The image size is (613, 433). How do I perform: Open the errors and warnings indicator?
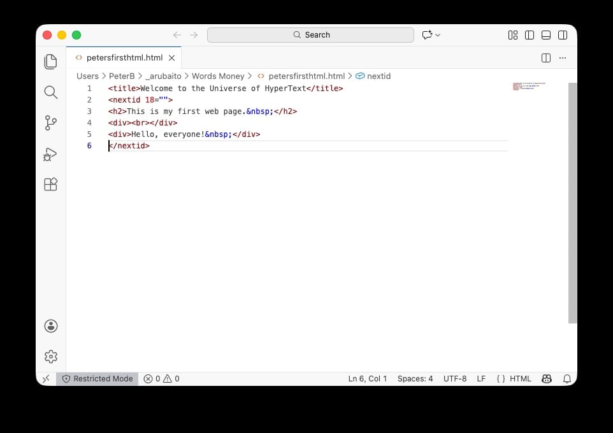(x=161, y=379)
